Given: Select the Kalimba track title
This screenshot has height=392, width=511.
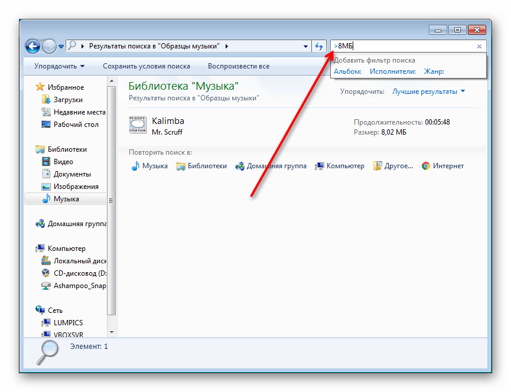Looking at the screenshot, I should click(x=168, y=121).
